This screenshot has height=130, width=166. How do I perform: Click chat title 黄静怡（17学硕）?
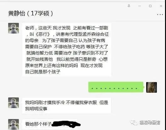(x=30, y=13)
